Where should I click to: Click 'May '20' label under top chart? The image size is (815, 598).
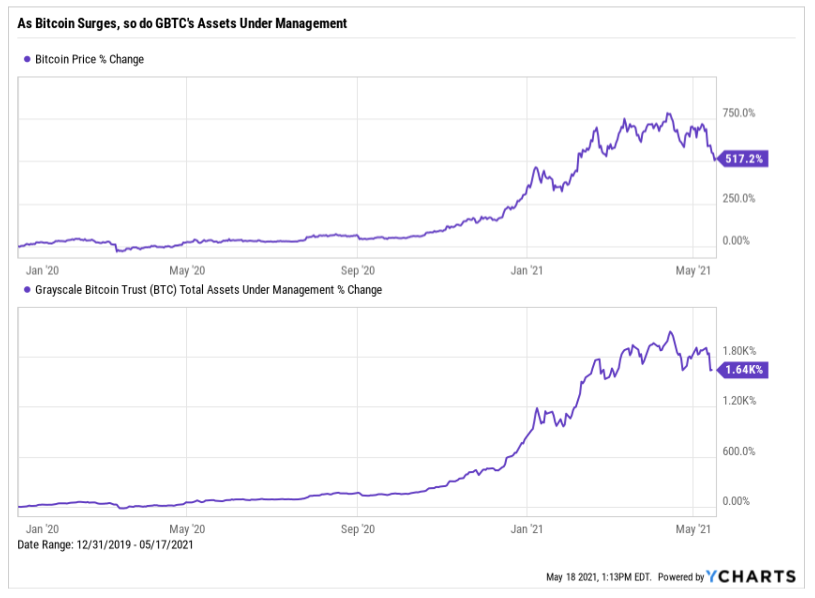point(187,271)
